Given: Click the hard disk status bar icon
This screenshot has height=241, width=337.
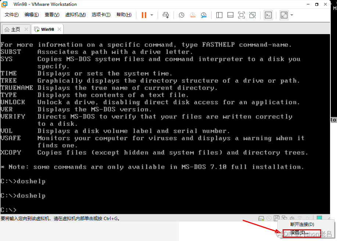Looking at the screenshot, I should 261,219.
